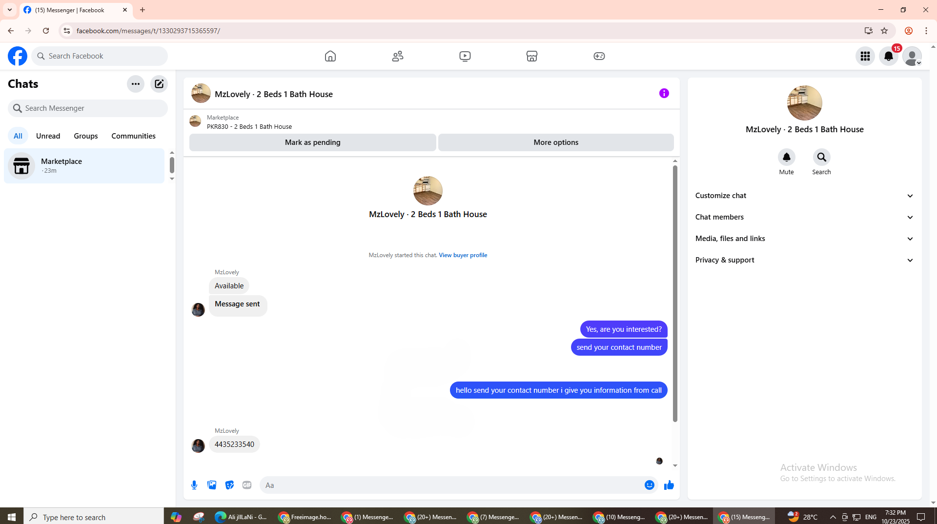Expand Chat members section

(804, 217)
